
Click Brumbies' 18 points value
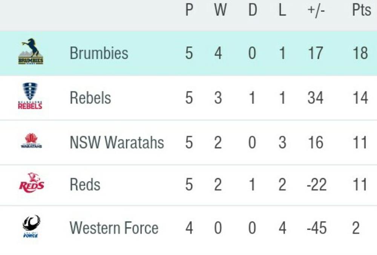point(360,53)
